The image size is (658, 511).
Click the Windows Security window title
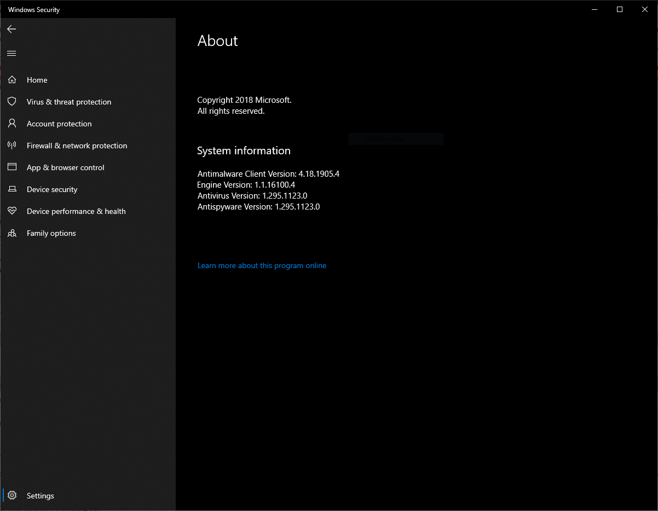click(x=34, y=10)
